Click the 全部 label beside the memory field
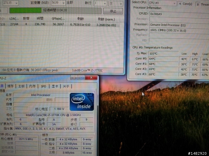The height and width of the screenshot is (156, 209). (70, 3)
